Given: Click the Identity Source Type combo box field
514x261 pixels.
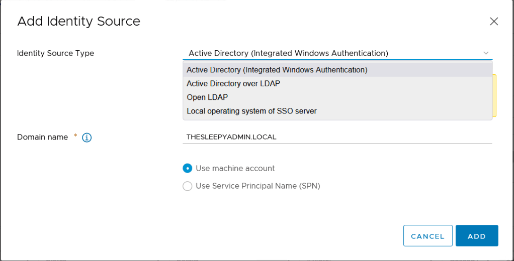Looking at the screenshot, I should coord(332,53).
